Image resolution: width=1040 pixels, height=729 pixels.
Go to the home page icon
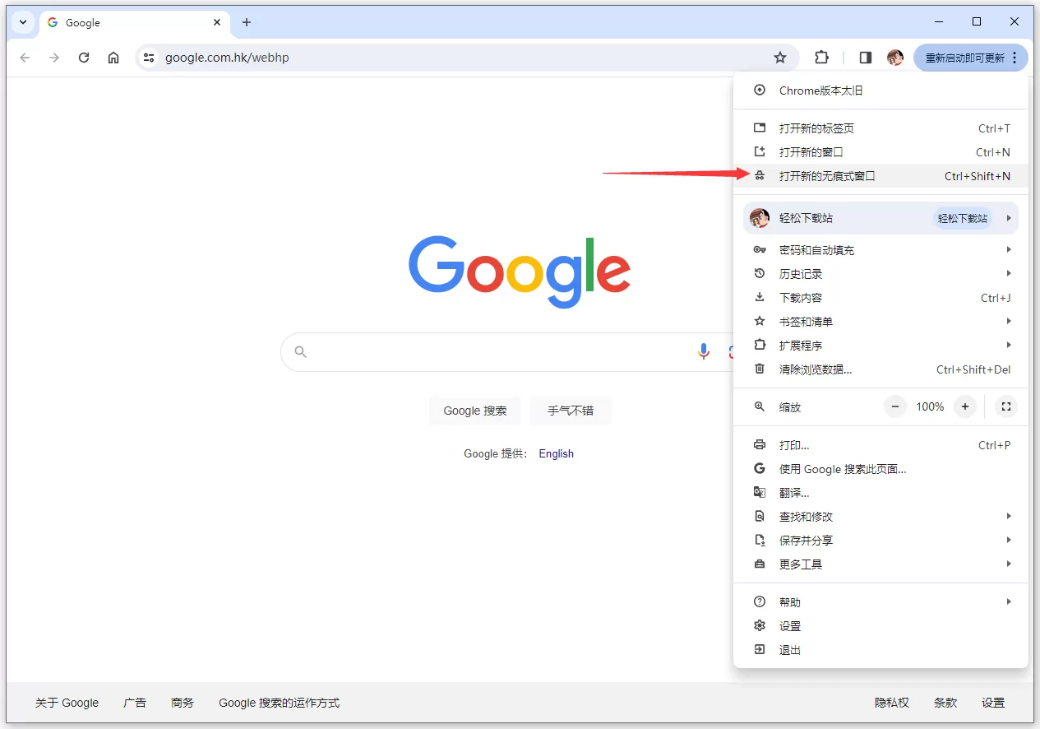pos(113,58)
